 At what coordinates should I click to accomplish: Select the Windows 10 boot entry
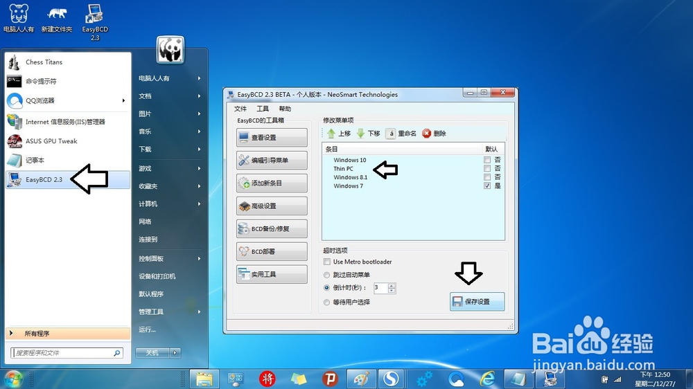tap(349, 160)
